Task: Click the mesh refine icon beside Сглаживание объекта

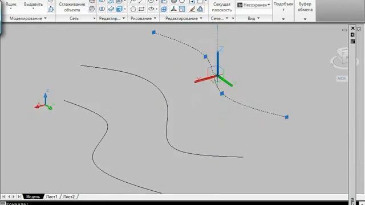Action: tap(92, 9)
